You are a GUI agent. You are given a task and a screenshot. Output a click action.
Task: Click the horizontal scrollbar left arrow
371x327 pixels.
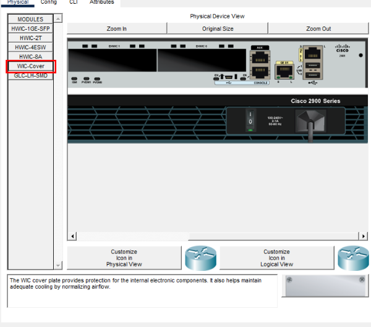pyautogui.click(x=72, y=236)
